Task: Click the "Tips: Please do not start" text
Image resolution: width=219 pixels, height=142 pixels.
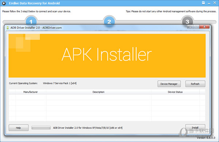Action: [x=171, y=11]
